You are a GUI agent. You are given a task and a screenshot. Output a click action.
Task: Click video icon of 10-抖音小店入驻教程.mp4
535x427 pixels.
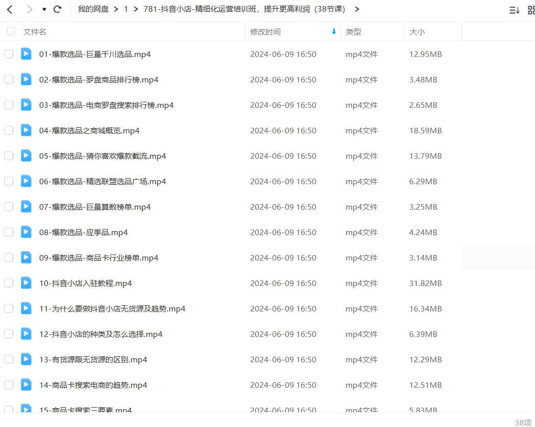[26, 283]
